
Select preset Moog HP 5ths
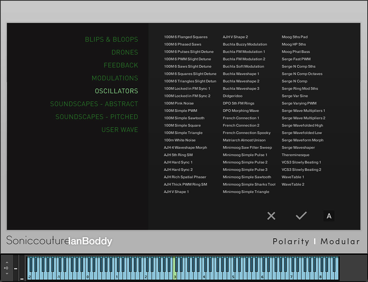point(294,44)
